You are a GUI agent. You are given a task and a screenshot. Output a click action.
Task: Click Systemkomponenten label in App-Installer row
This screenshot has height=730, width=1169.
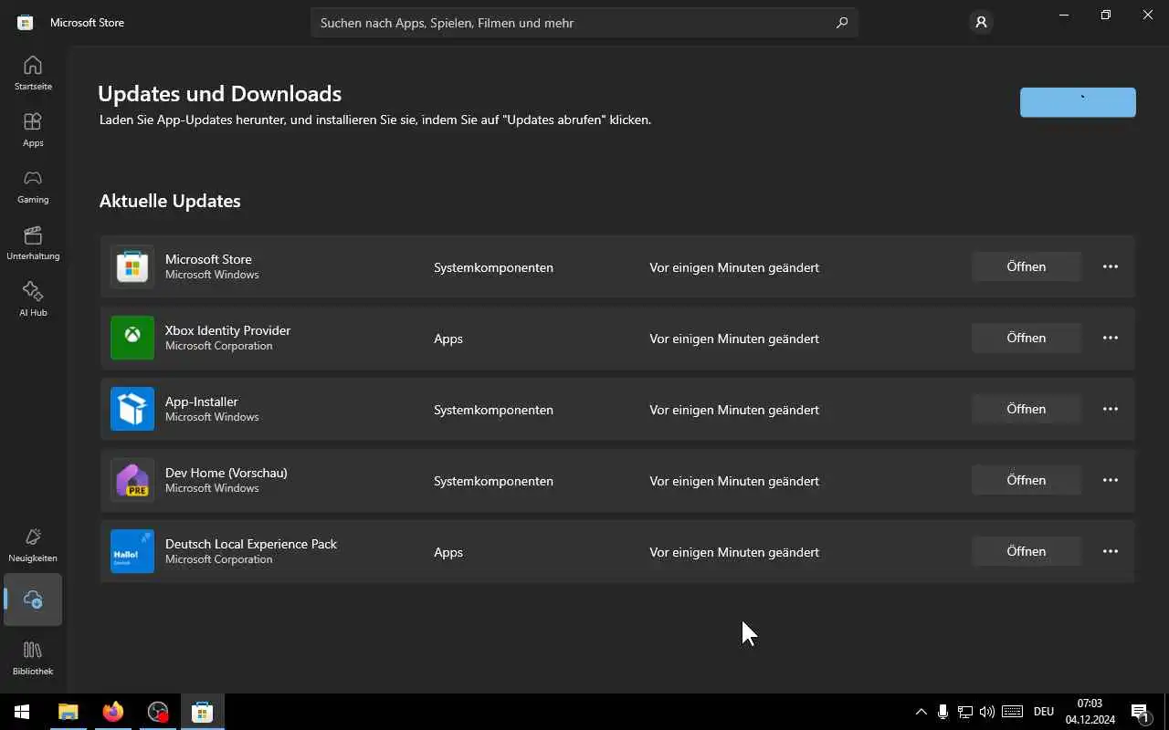click(x=493, y=410)
